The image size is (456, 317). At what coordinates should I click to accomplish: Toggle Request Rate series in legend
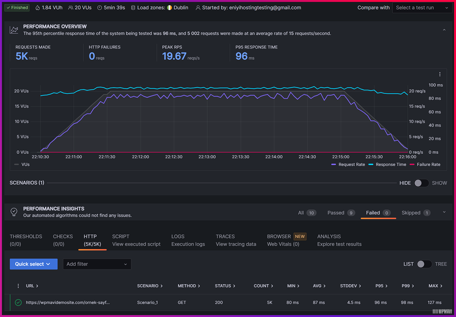click(348, 164)
